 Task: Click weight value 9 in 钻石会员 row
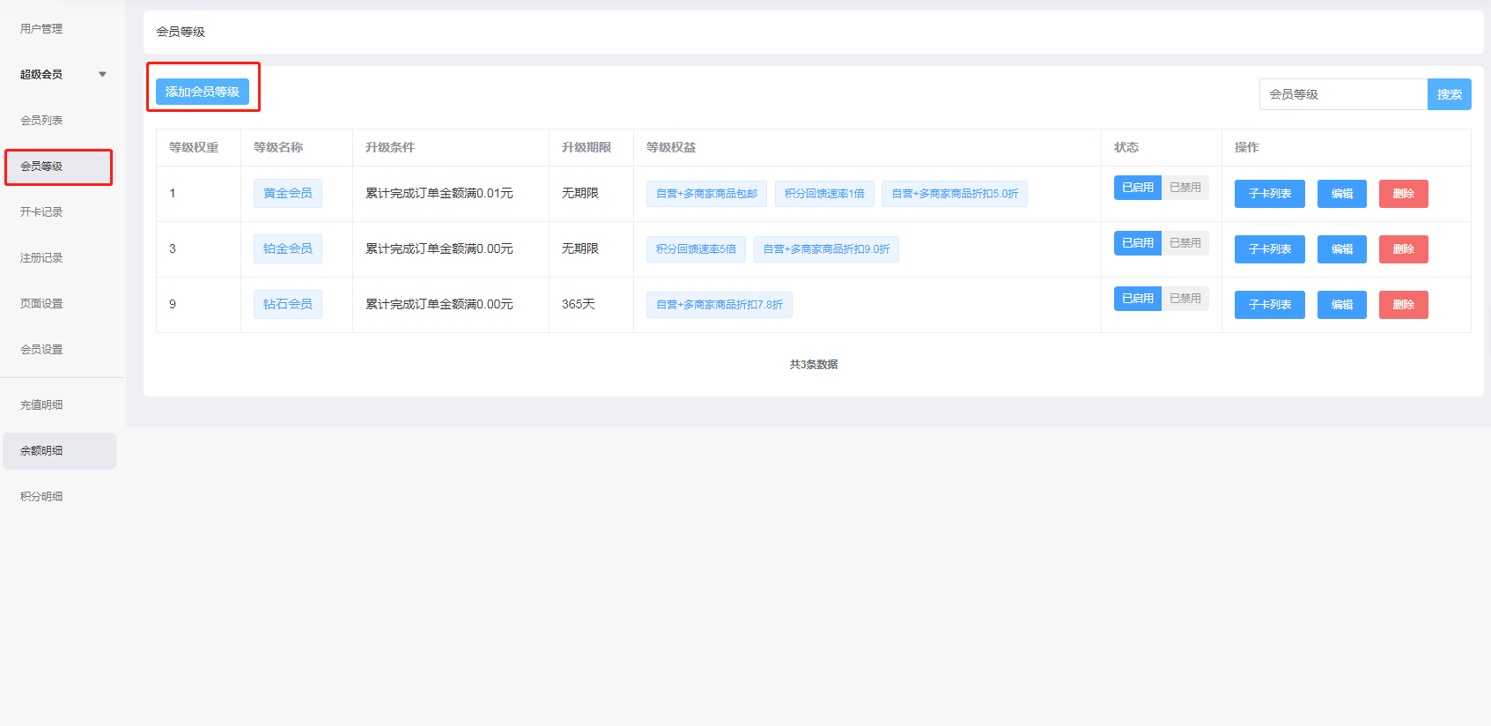173,304
